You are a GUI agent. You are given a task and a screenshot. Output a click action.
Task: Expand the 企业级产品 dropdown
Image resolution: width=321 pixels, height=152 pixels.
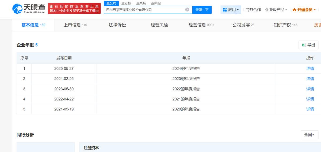tap(276, 10)
